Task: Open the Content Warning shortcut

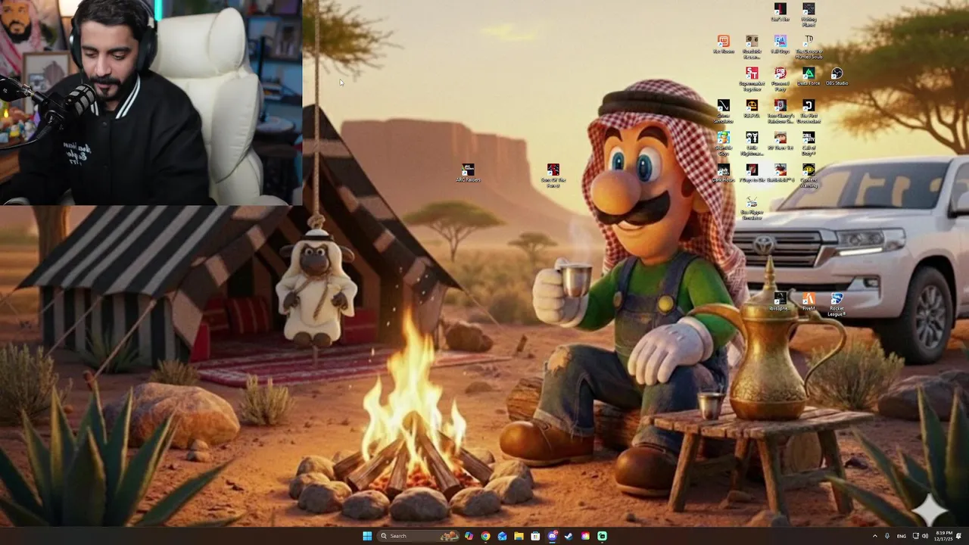Action: tap(809, 176)
